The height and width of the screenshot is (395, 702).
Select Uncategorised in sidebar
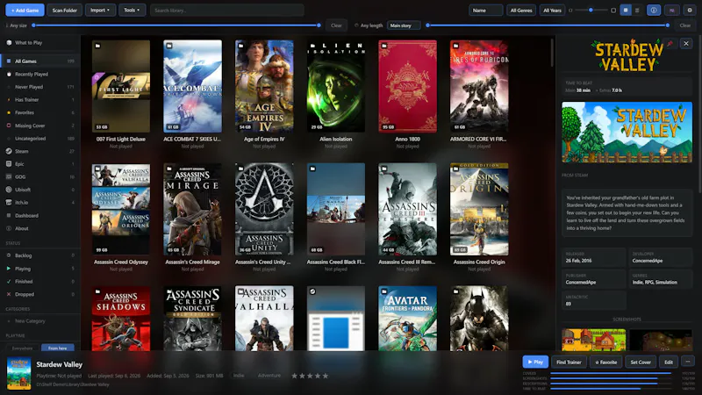(40, 139)
